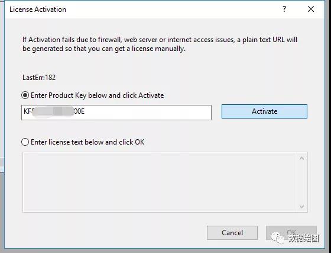Click the 'Enter license text below and click OK' label
Image resolution: width=331 pixels, height=253 pixels.
click(x=87, y=142)
